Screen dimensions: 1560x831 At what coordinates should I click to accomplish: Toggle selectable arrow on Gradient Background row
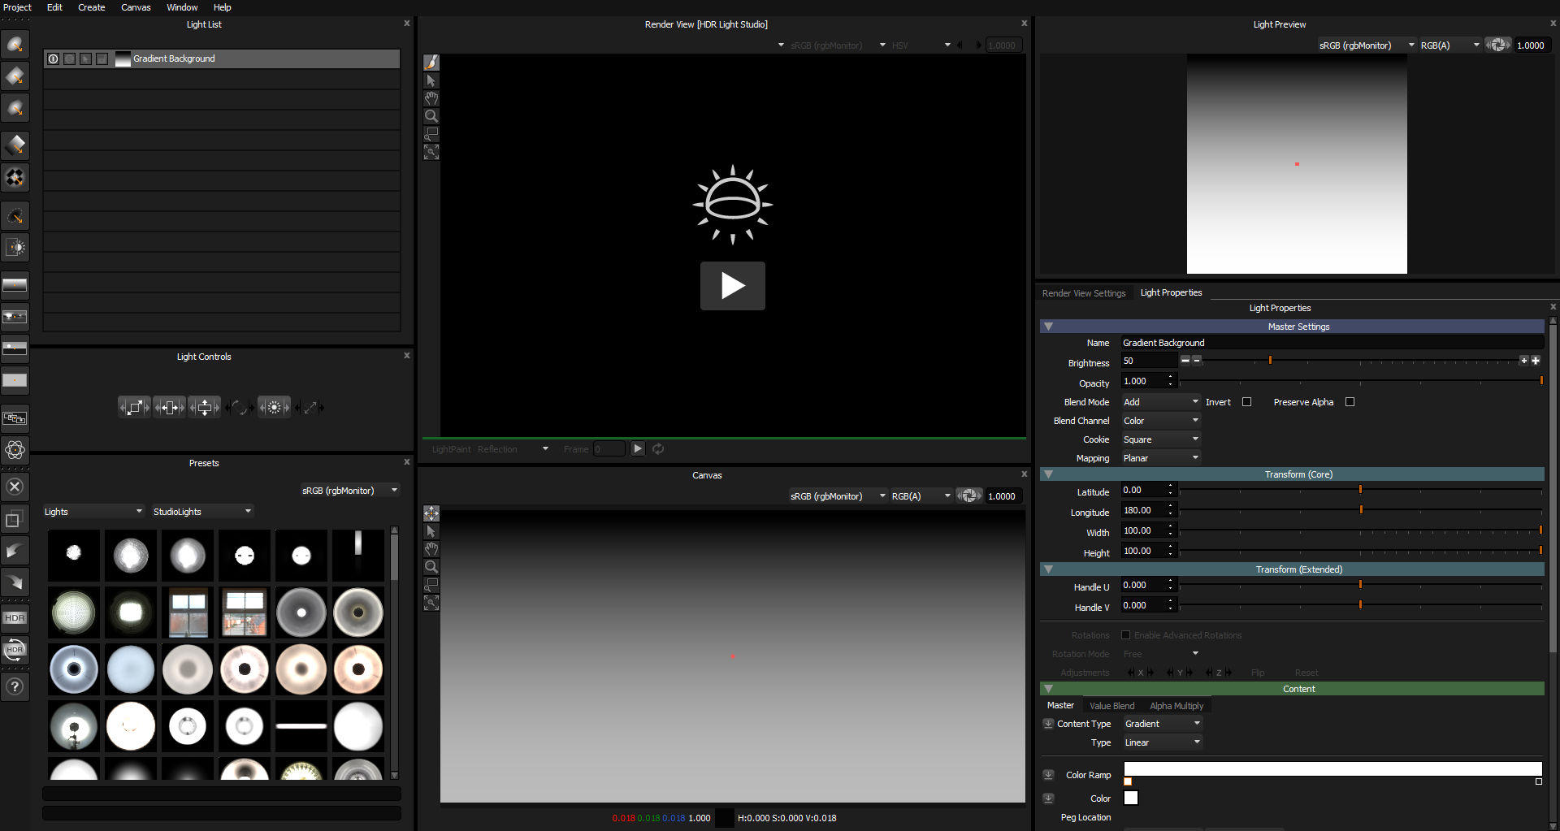pos(85,58)
